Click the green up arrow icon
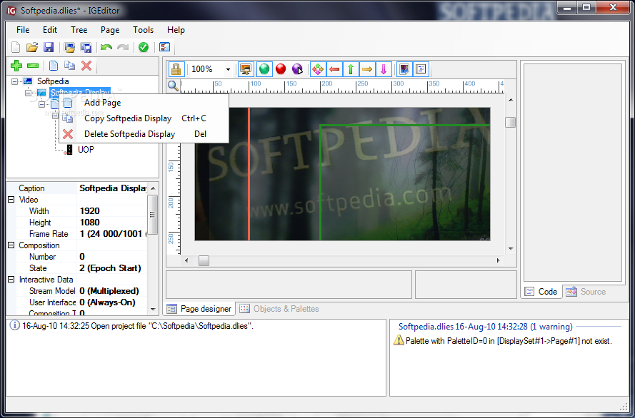The width and height of the screenshot is (635, 418). point(351,69)
